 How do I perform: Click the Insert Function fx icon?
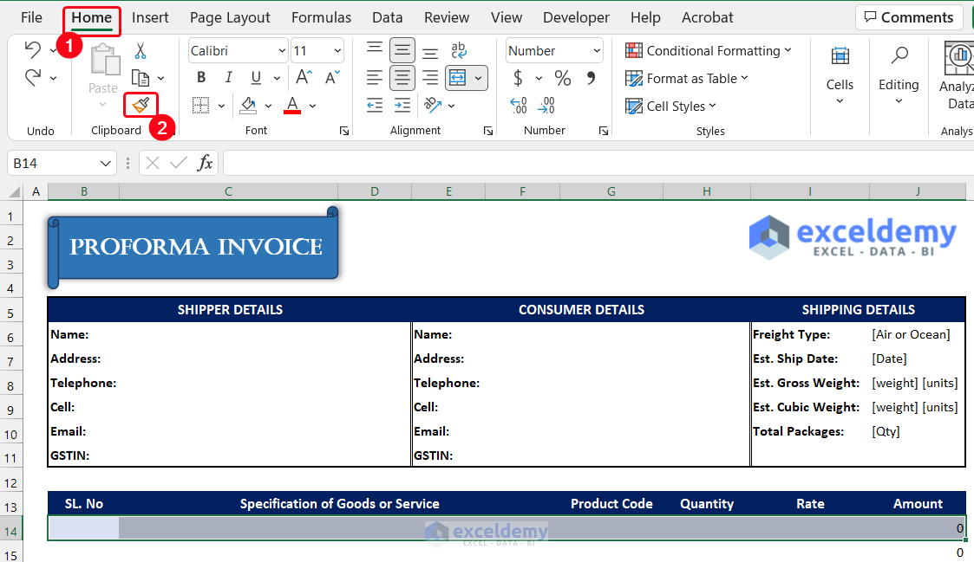[x=205, y=163]
